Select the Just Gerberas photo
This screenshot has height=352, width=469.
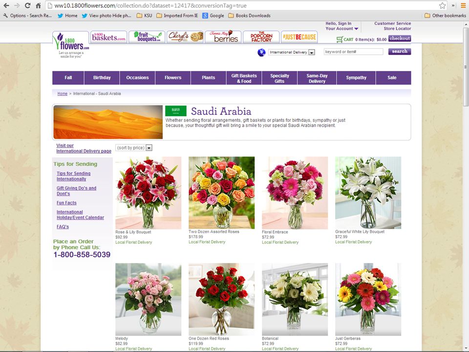[368, 299]
